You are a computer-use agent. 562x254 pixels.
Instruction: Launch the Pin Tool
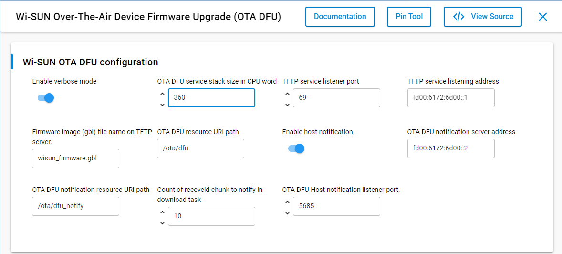(409, 17)
